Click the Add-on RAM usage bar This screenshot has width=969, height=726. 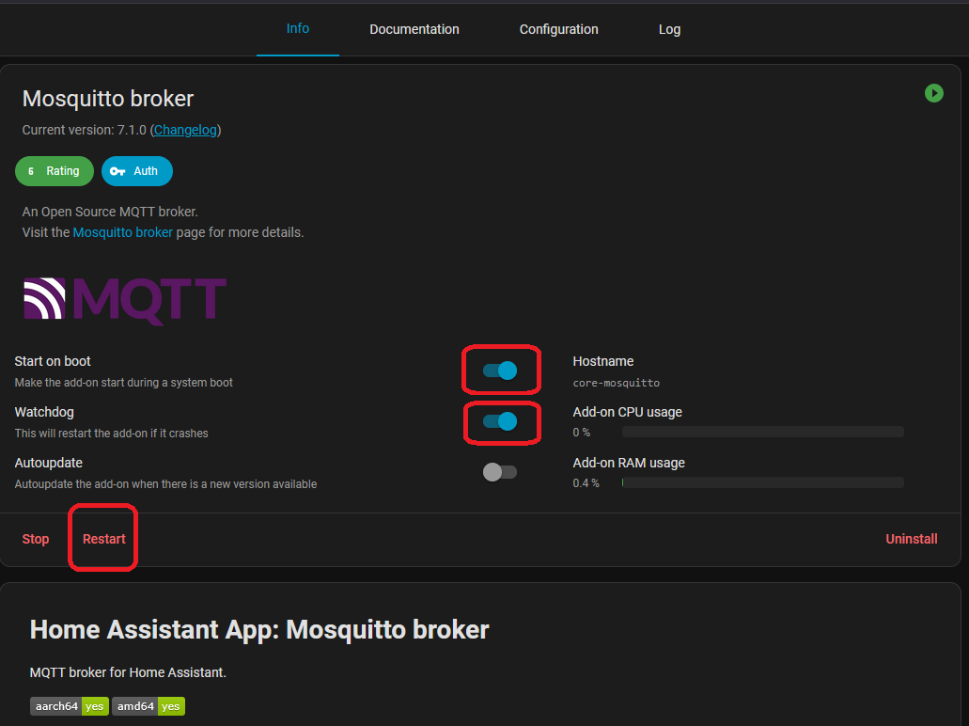pos(763,482)
